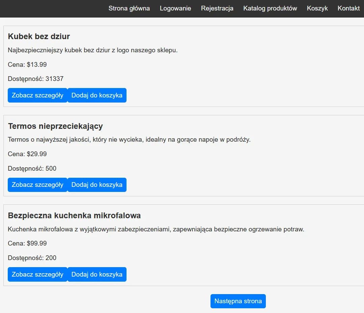
Task: View details for Kubek bez dziur
Action: click(37, 95)
